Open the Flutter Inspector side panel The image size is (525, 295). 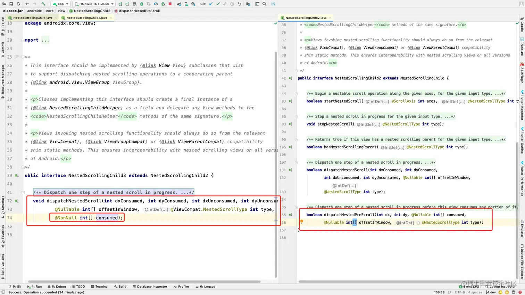tap(522, 105)
